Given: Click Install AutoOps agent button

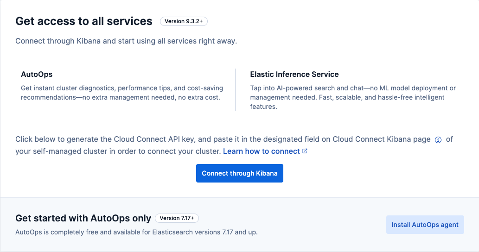Looking at the screenshot, I should click(425, 225).
